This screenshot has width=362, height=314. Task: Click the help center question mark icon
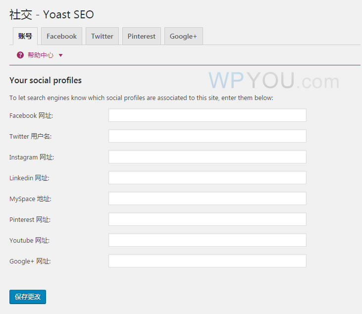pos(20,55)
